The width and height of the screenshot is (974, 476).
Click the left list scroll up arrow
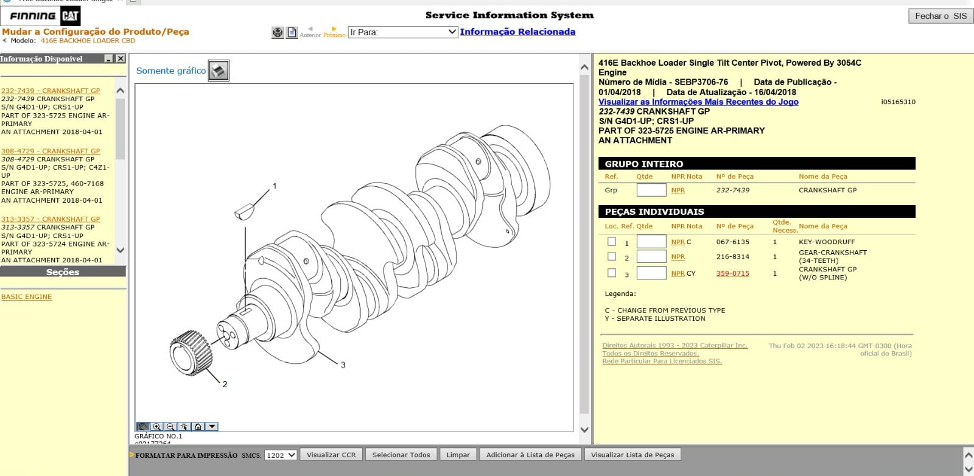120,91
